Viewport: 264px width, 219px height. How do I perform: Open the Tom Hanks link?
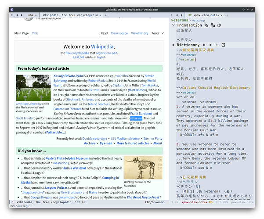point(149,85)
